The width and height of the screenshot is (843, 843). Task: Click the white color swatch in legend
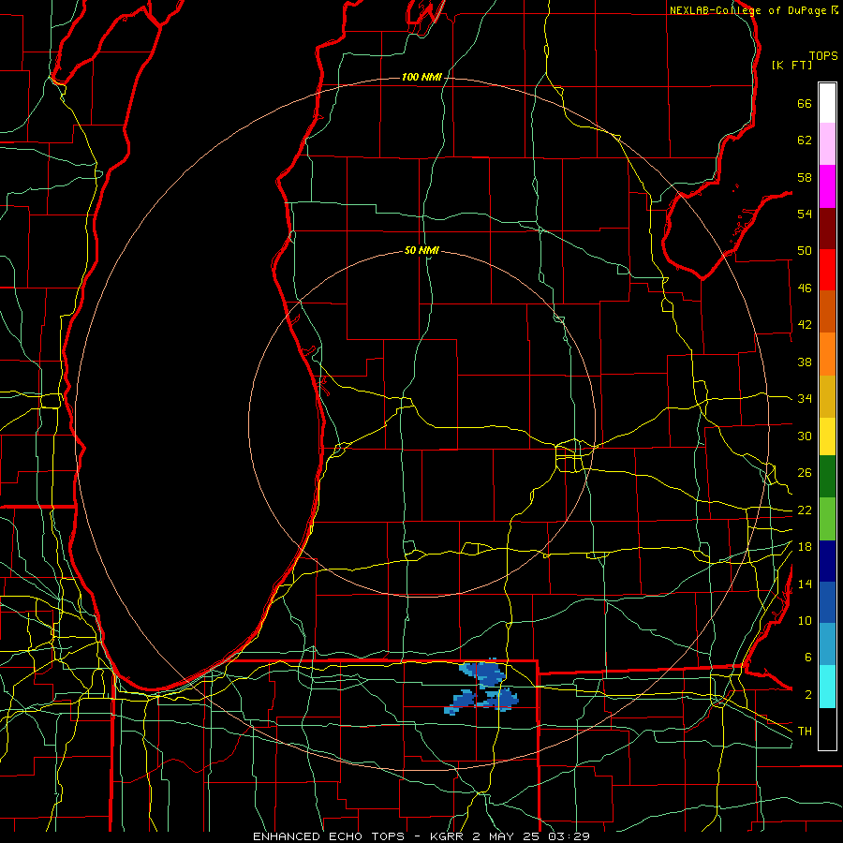(827, 103)
